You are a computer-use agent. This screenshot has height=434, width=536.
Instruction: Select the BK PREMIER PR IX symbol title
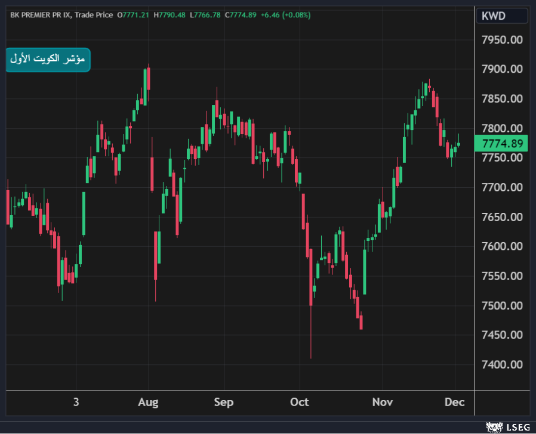pyautogui.click(x=40, y=15)
